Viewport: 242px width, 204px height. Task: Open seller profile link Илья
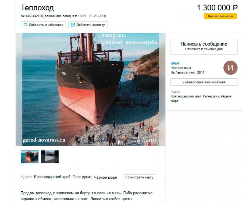175,63
